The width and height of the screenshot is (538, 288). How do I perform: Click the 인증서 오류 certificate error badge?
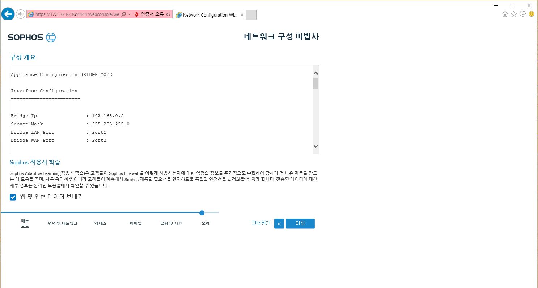tap(149, 14)
